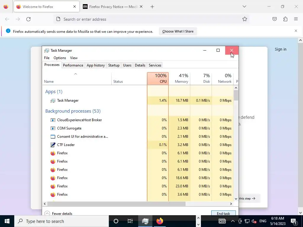Open the Firefox extensions puzzle icon
This screenshot has width=303, height=227.
click(285, 19)
